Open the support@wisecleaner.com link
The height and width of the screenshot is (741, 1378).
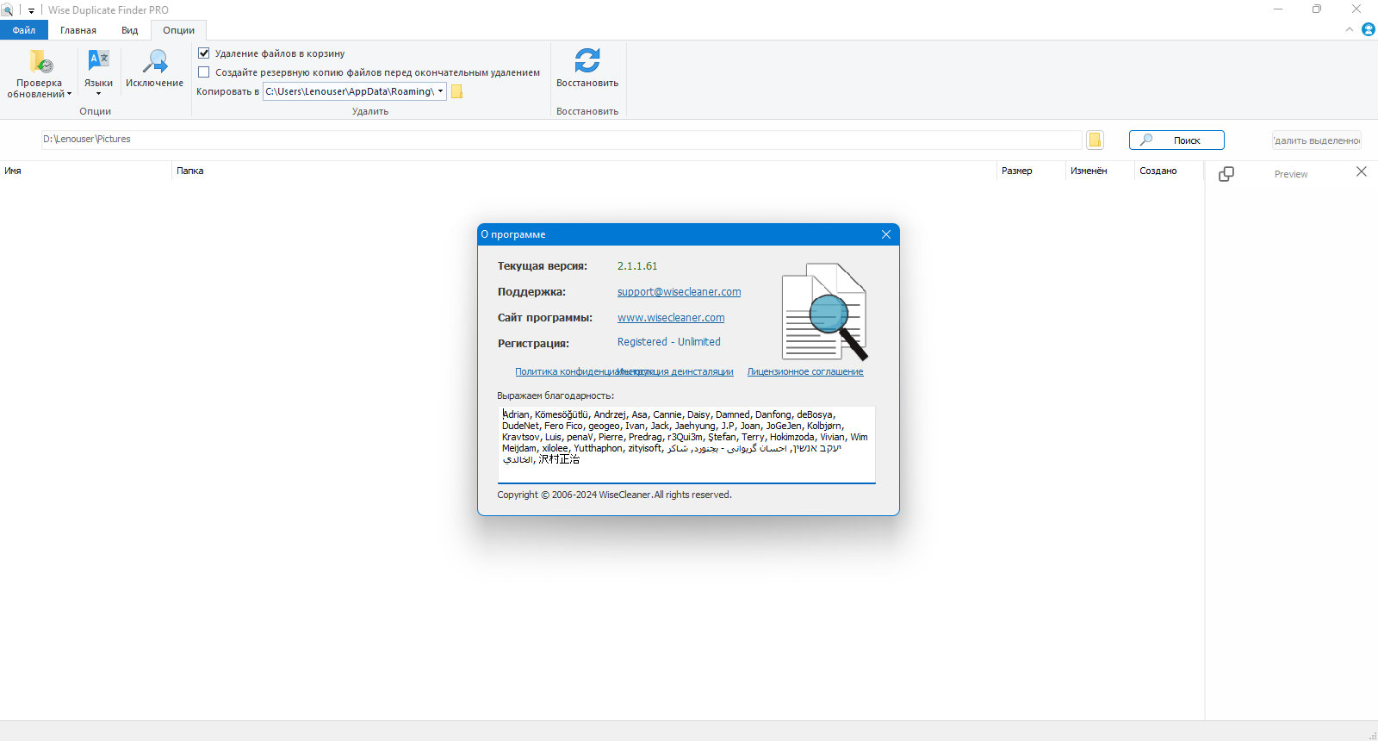coord(679,292)
